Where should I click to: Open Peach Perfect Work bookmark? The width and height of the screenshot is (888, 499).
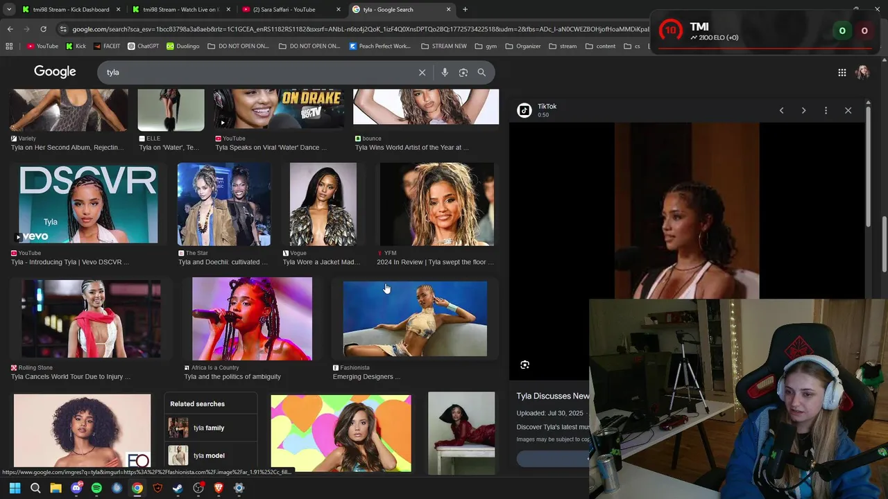[x=380, y=46]
